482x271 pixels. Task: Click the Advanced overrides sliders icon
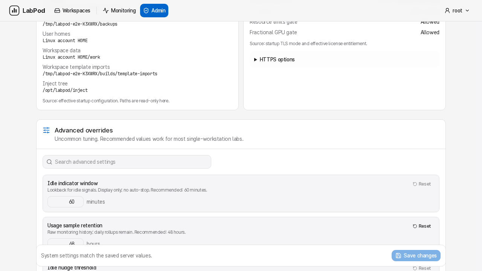click(x=46, y=130)
